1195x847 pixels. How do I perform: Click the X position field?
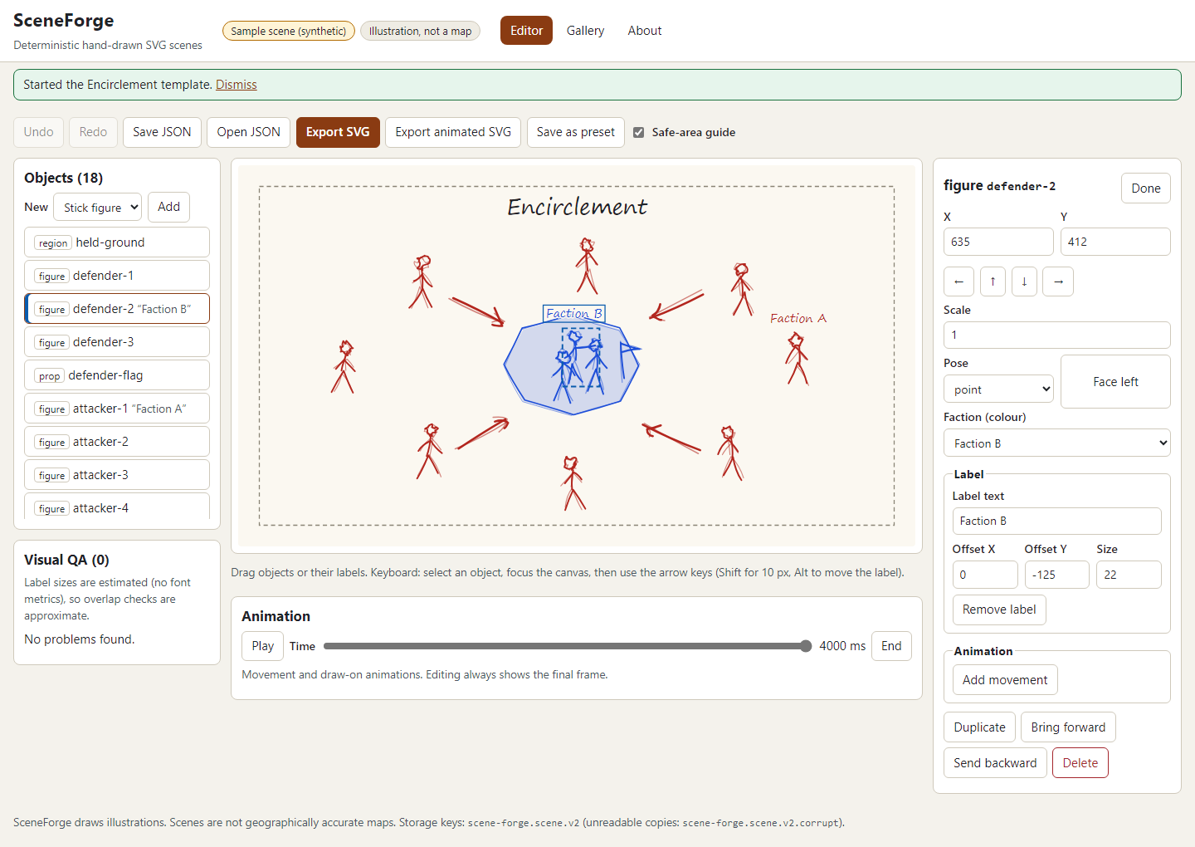click(998, 242)
